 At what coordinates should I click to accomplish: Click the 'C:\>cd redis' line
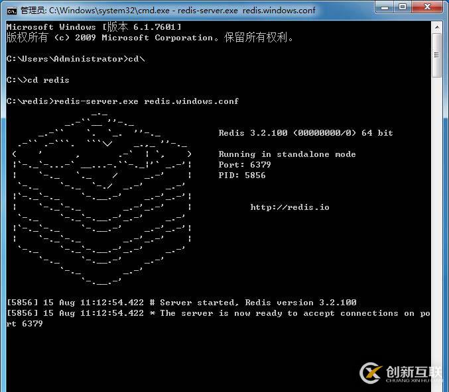[38, 80]
